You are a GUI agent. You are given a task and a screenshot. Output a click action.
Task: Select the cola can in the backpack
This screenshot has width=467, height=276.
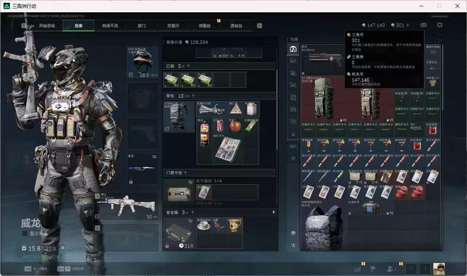pyautogui.click(x=220, y=126)
